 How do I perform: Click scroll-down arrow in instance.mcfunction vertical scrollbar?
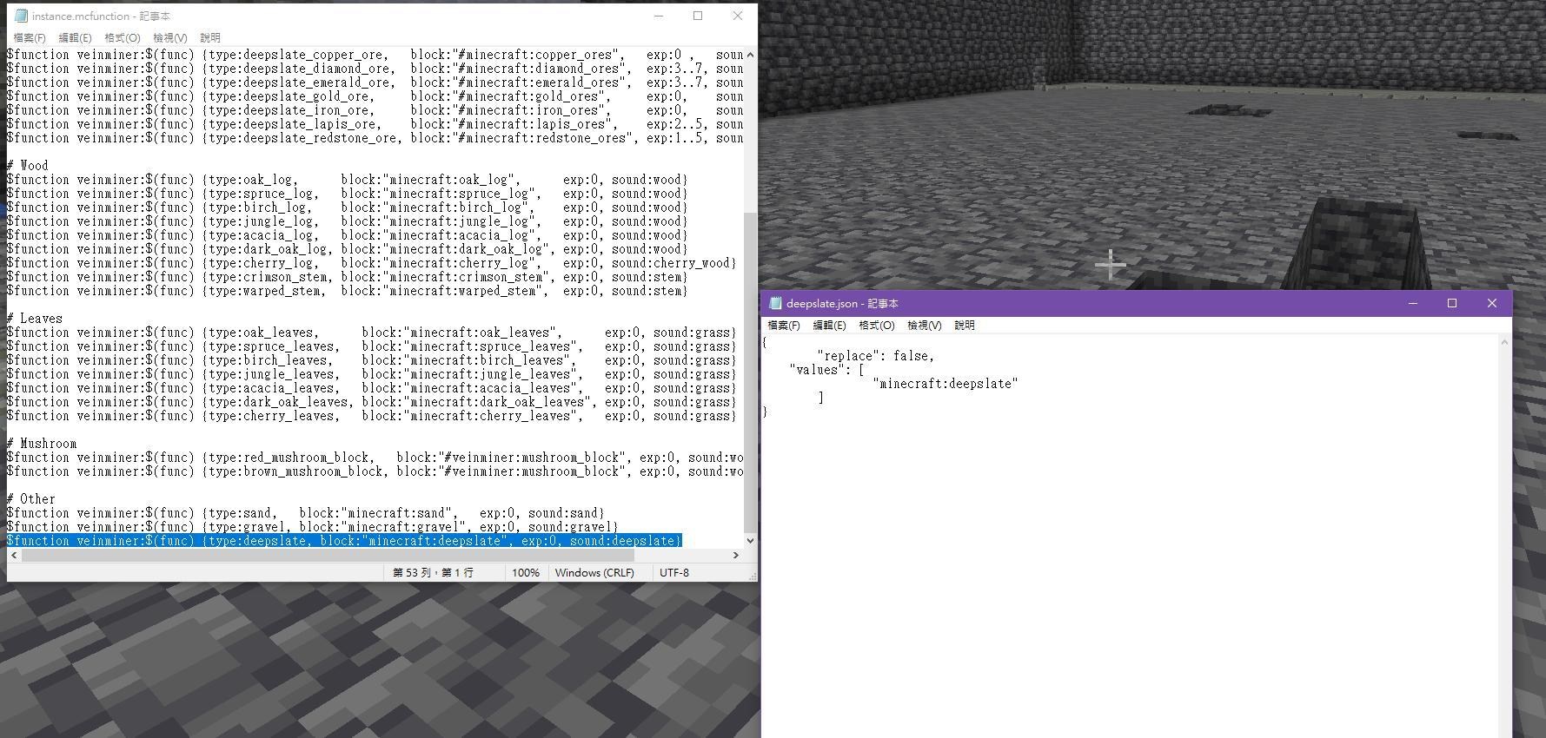(x=750, y=540)
